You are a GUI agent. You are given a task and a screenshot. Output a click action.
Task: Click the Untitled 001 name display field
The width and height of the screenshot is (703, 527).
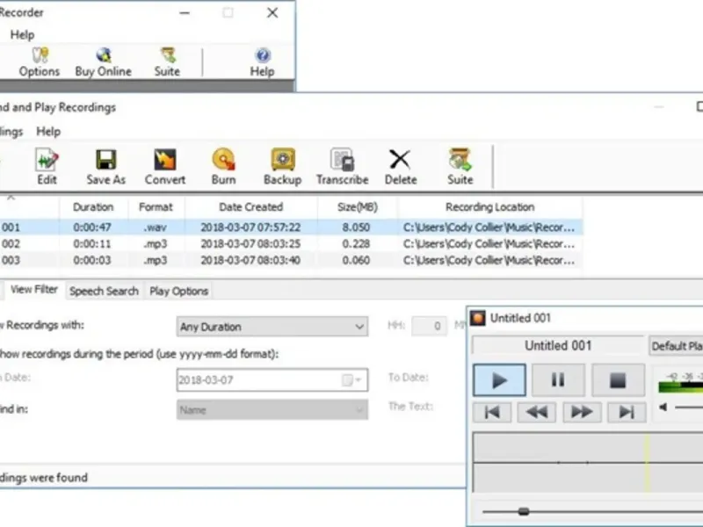[558, 346]
